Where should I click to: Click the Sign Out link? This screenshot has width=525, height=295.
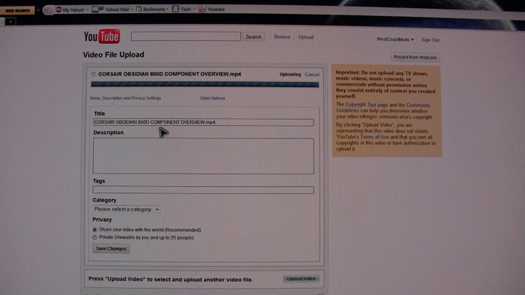(x=430, y=40)
